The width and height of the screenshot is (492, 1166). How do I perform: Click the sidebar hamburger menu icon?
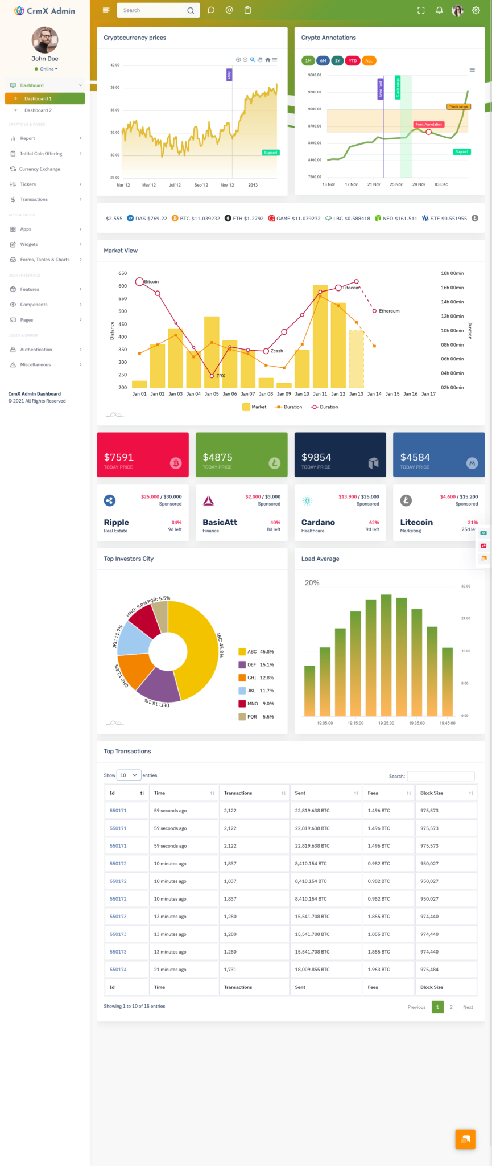106,10
